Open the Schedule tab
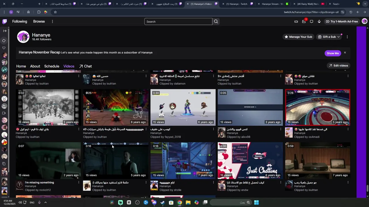The image size is (369, 207). tap(52, 66)
